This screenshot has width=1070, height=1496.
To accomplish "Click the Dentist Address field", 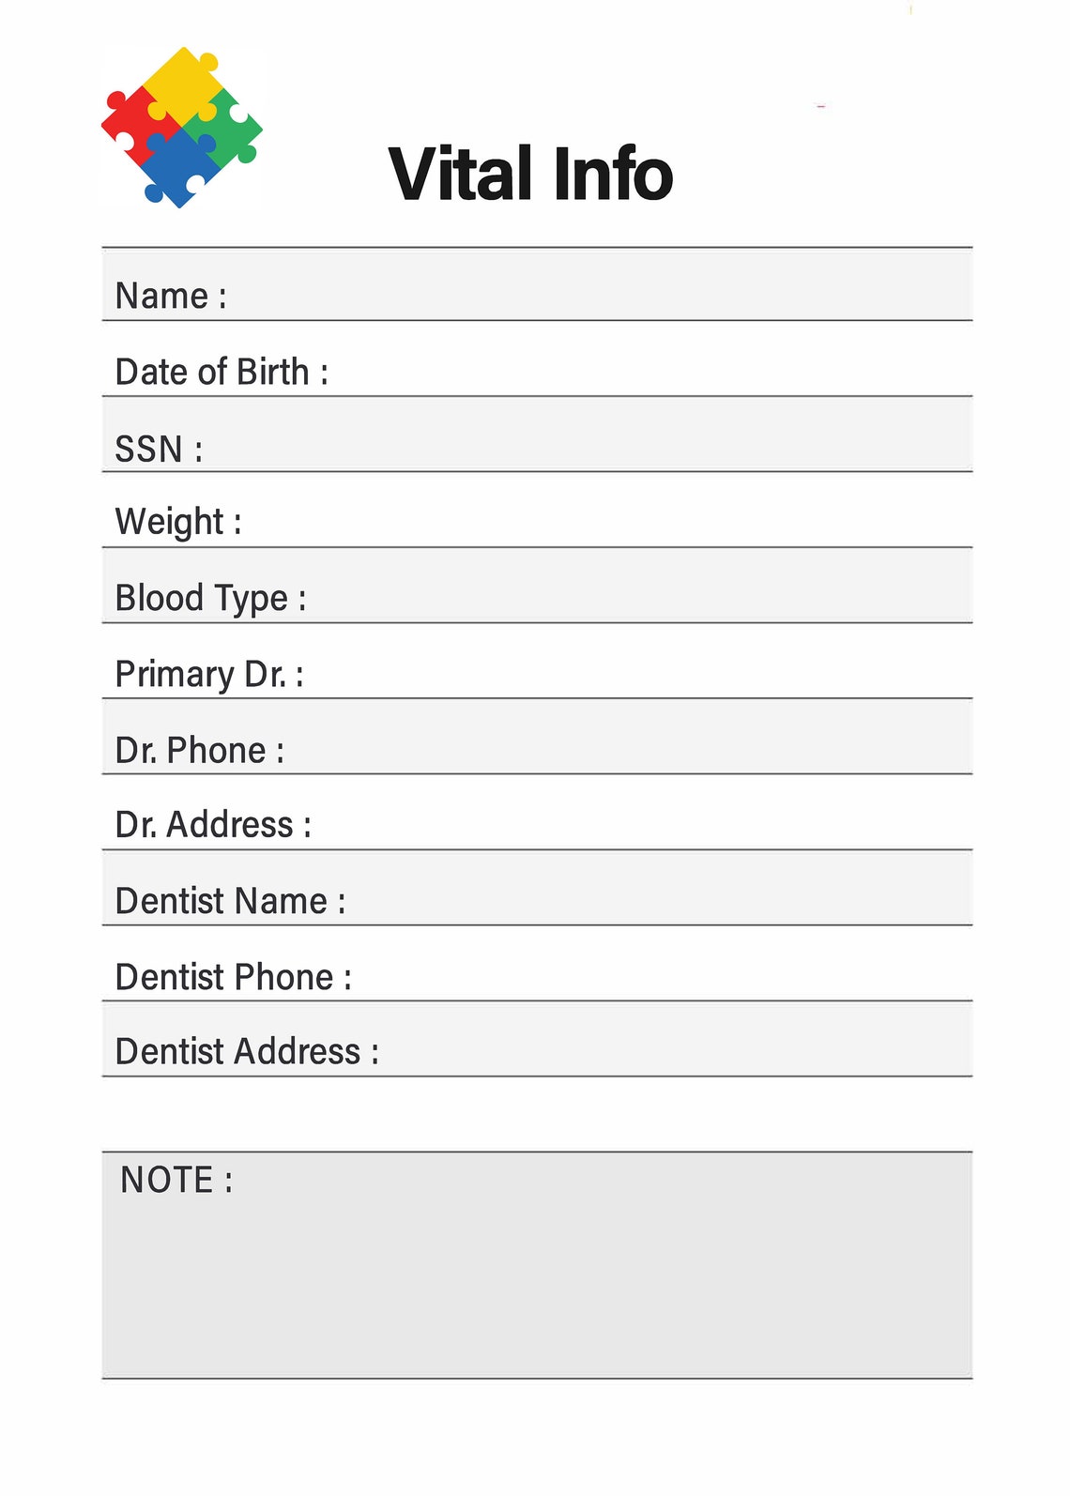I will pos(537,1040).
